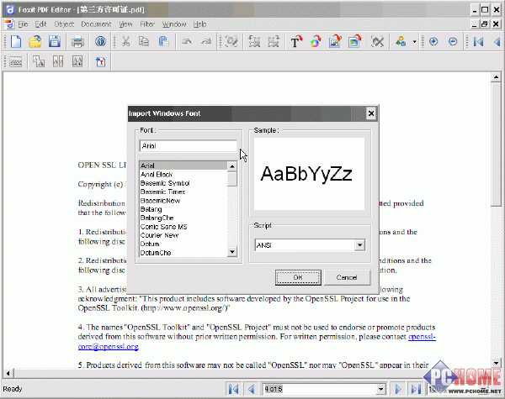Go to first page in status bar
The image size is (505, 399).
(x=233, y=390)
